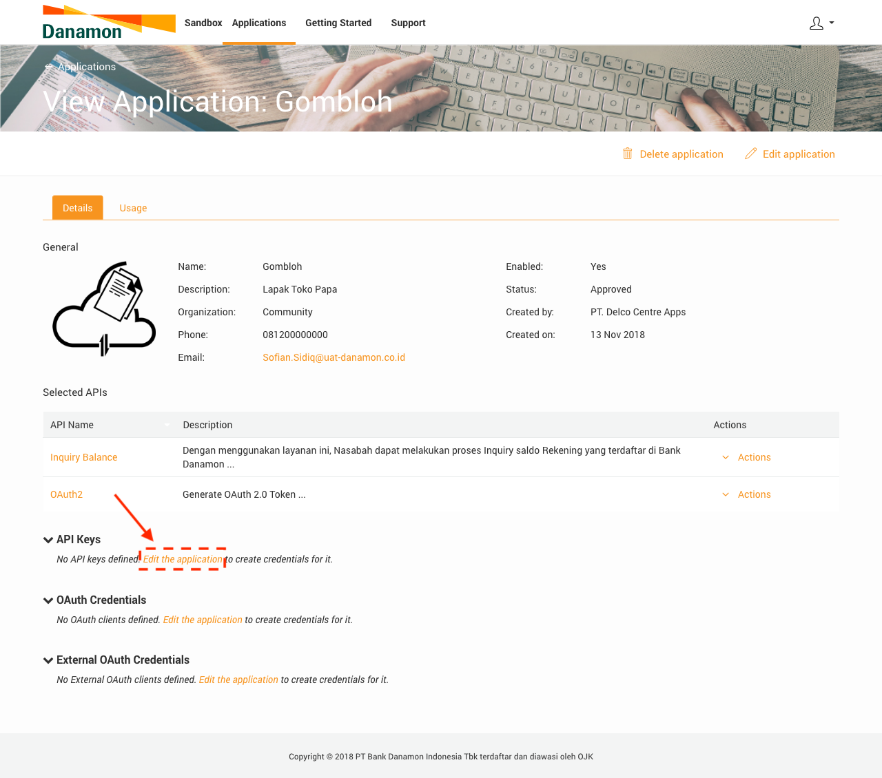Image resolution: width=882 pixels, height=778 pixels.
Task: Open Getting Started in top navigation
Action: click(x=338, y=23)
